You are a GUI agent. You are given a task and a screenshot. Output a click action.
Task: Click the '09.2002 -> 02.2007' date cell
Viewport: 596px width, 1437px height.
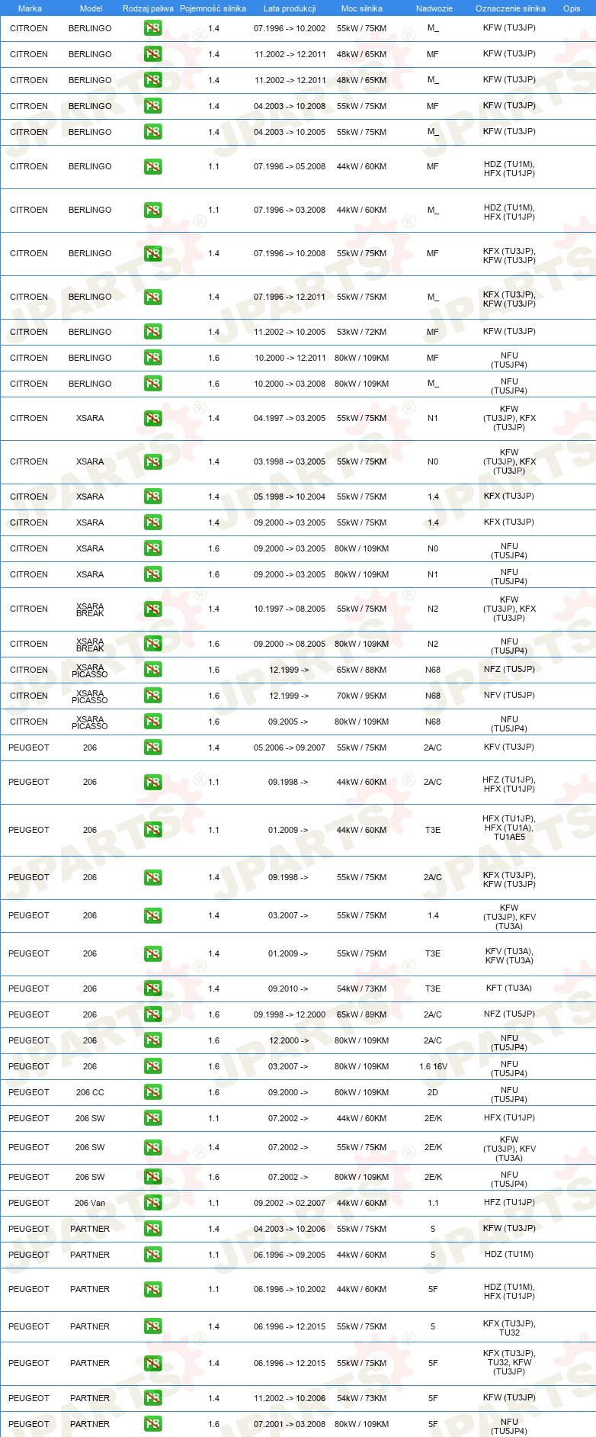tap(290, 1203)
